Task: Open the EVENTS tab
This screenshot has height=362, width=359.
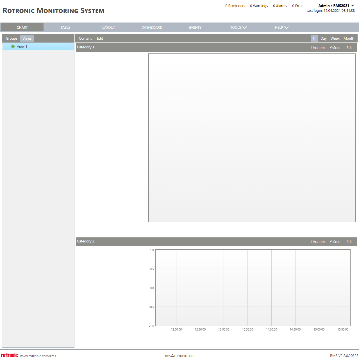Action: 195,27
